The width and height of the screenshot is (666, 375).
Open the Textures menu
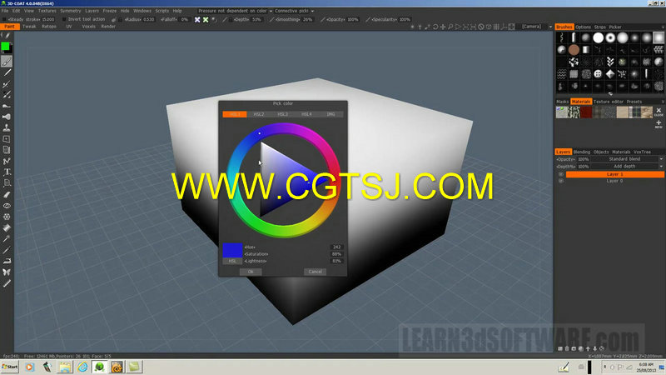[x=47, y=11]
